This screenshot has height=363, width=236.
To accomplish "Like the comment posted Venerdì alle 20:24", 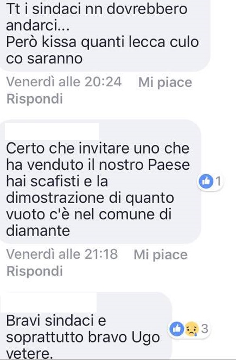I will [x=165, y=82].
